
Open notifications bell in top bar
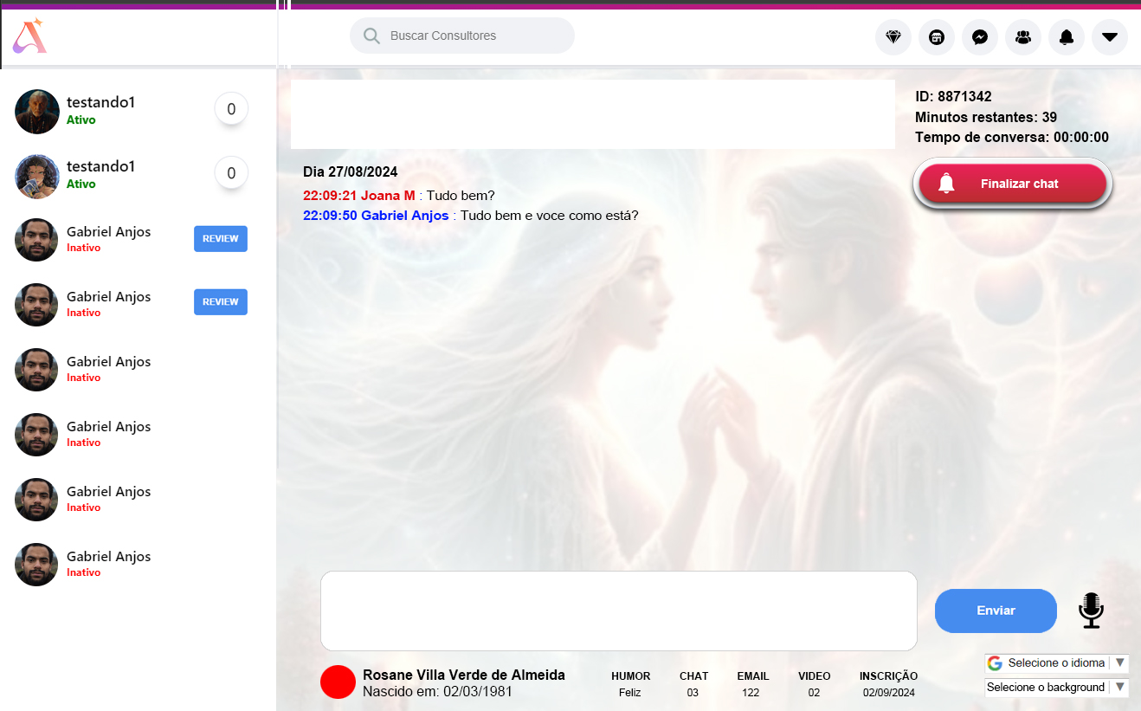(x=1067, y=37)
